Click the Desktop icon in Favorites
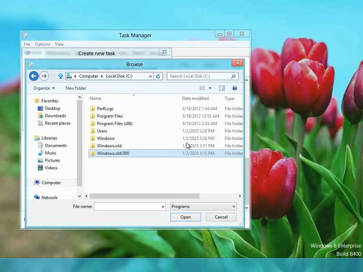 [40, 108]
